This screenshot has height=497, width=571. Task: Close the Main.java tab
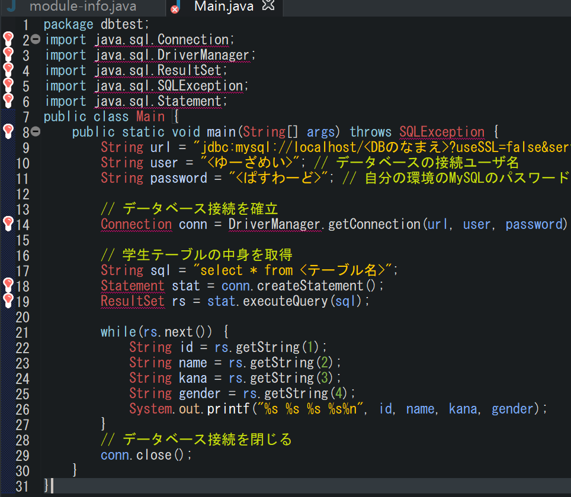click(268, 6)
